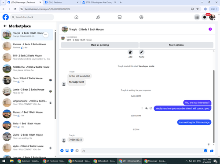Screen dimensions: 220x164
Task: Switch to shahmeer Google Chrome taskbar window
Action: coord(28,161)
